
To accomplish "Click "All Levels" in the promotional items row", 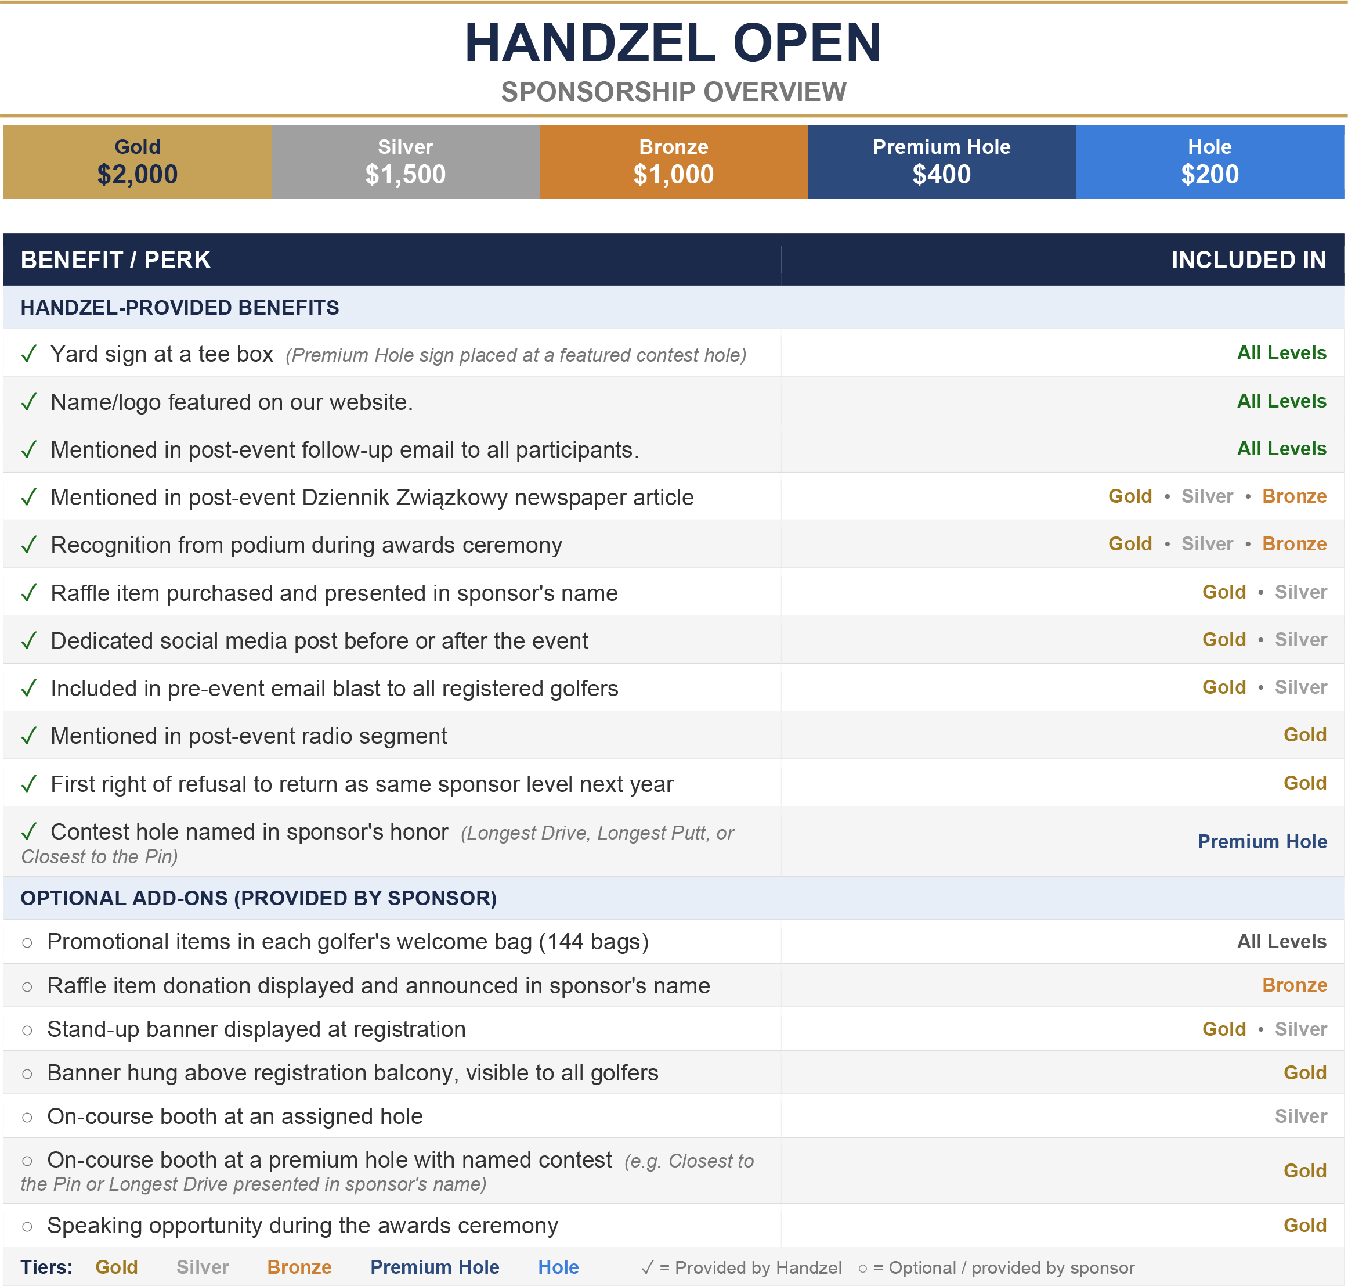I will (x=1281, y=942).
